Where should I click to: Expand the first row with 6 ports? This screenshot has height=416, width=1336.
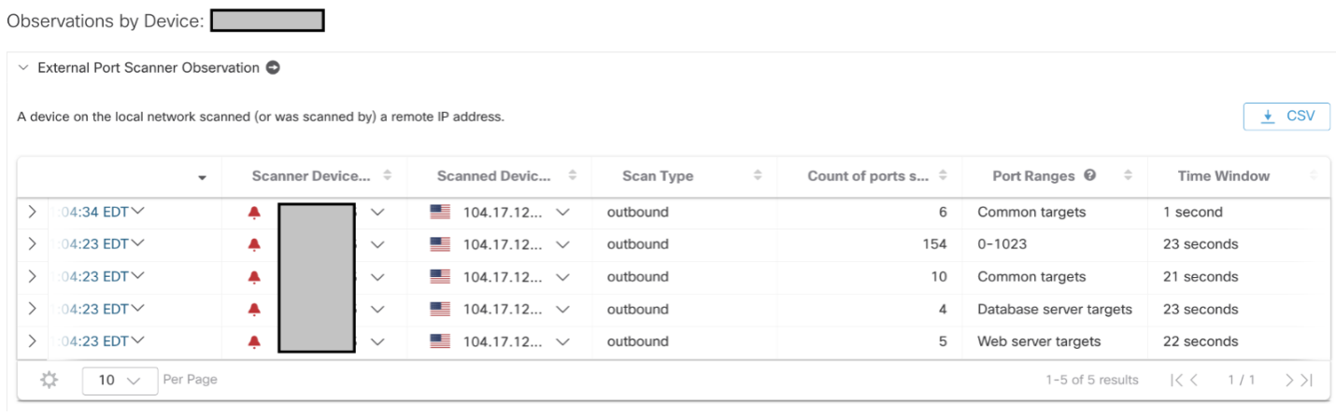[x=32, y=213]
